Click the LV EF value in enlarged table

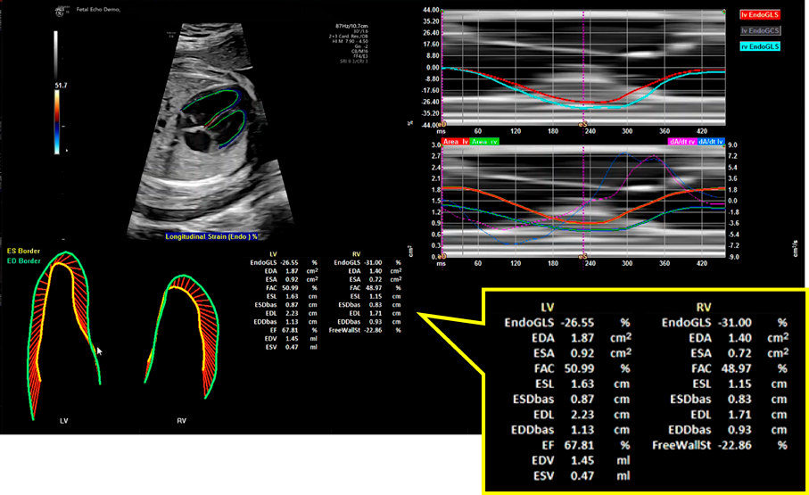[x=574, y=448]
